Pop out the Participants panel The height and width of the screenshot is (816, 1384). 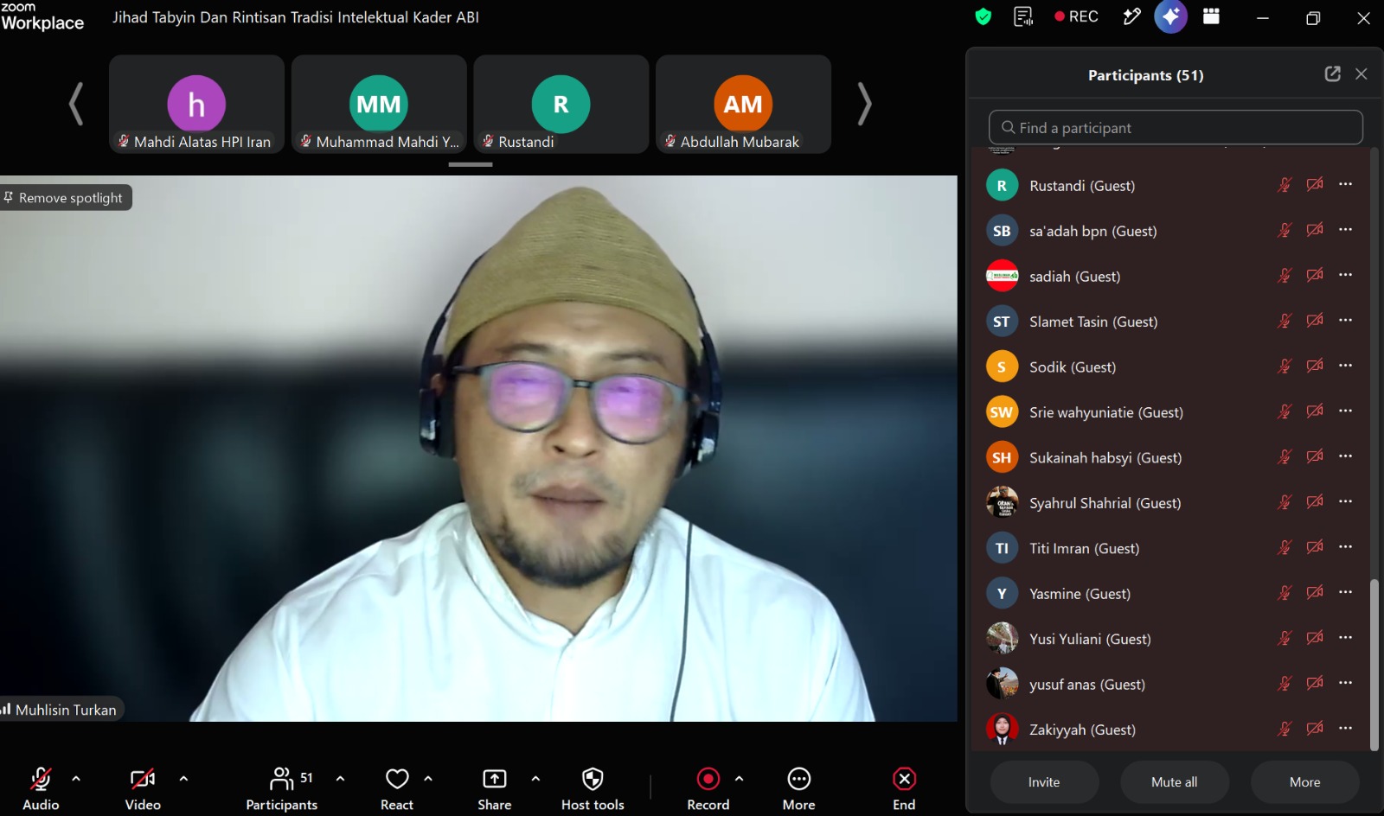click(x=1332, y=74)
